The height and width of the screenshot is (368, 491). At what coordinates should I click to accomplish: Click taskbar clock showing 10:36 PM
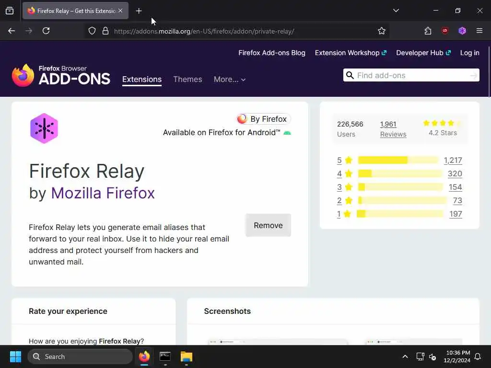pyautogui.click(x=457, y=356)
